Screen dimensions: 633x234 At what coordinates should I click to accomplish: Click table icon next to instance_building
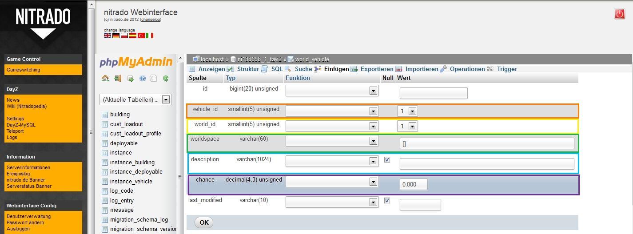coord(105,163)
